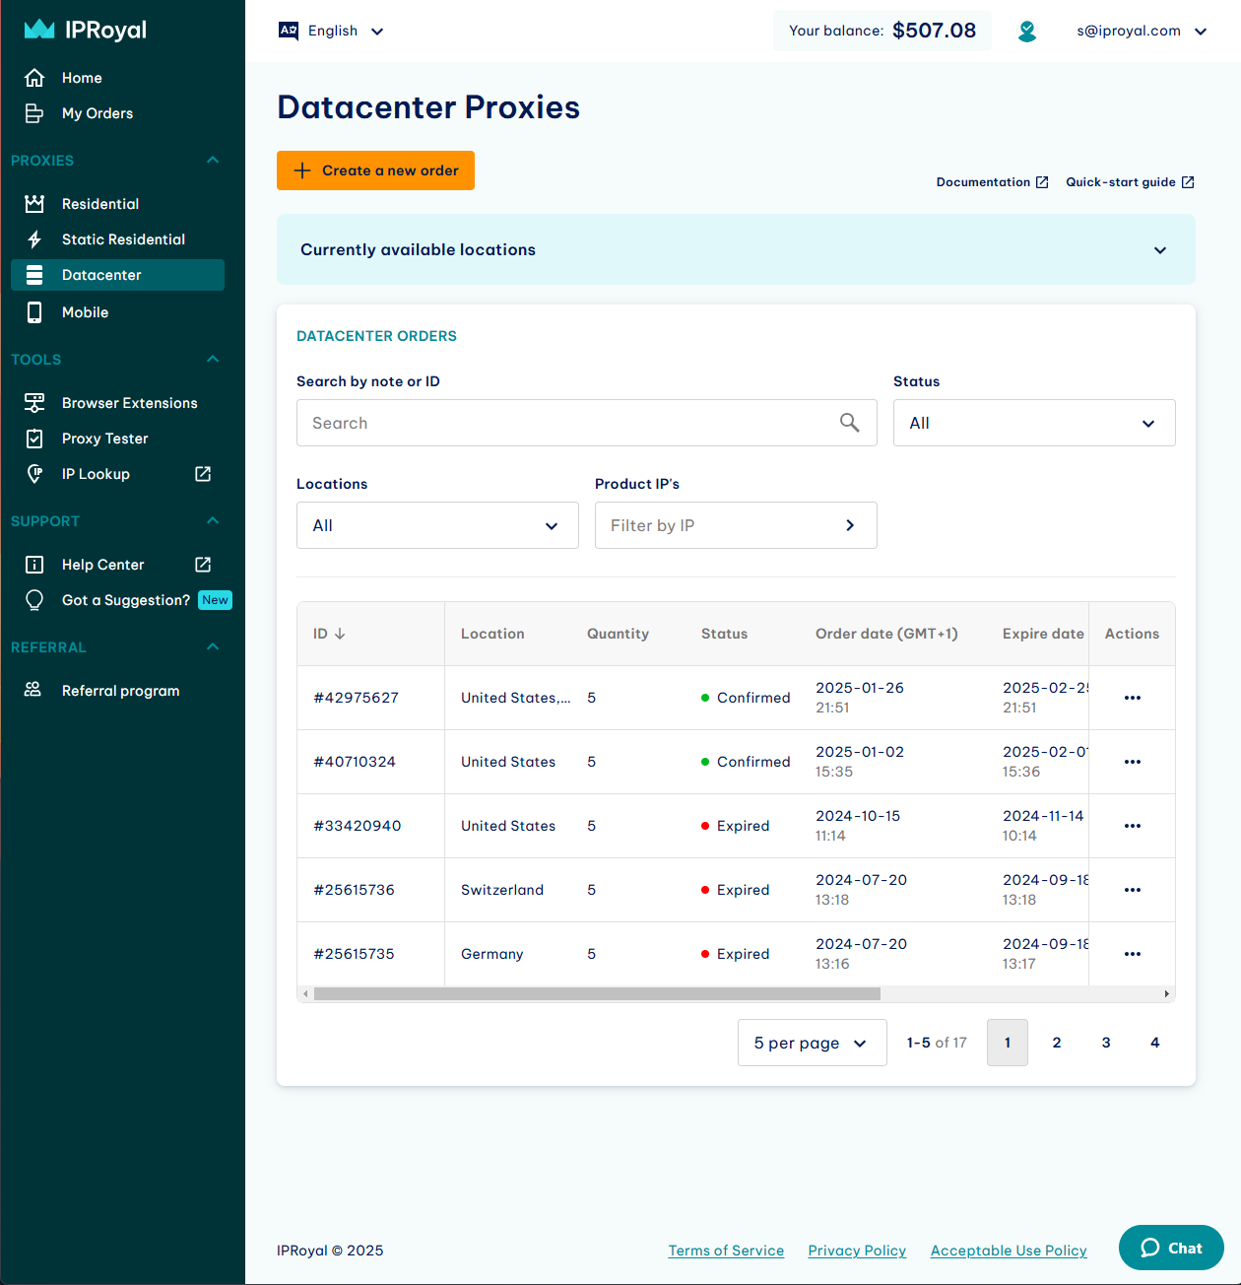The height and width of the screenshot is (1285, 1241).
Task: Open the Documentation link
Action: pyautogui.click(x=992, y=182)
